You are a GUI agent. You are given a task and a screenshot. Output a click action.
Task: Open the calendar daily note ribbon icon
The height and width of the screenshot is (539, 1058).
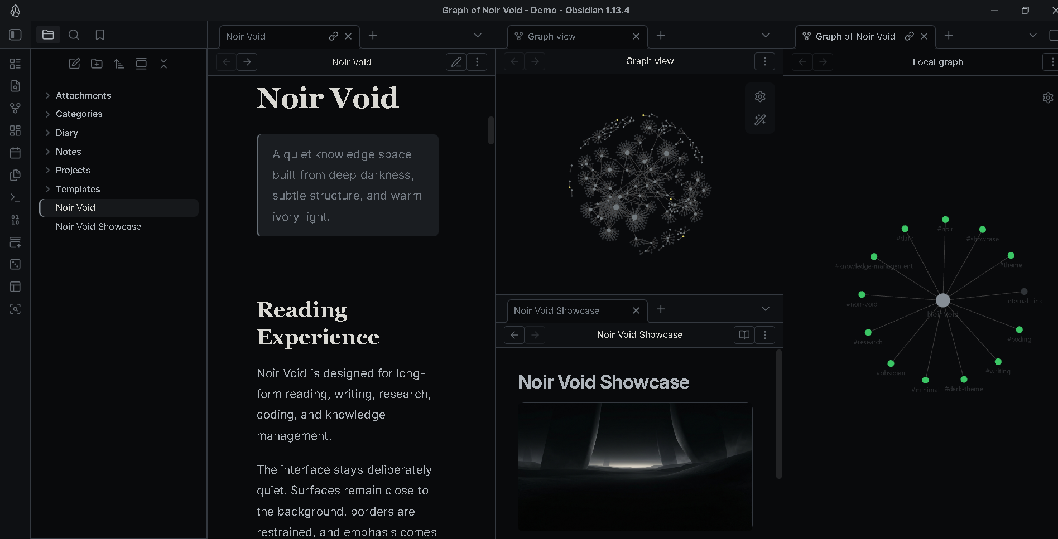(15, 153)
